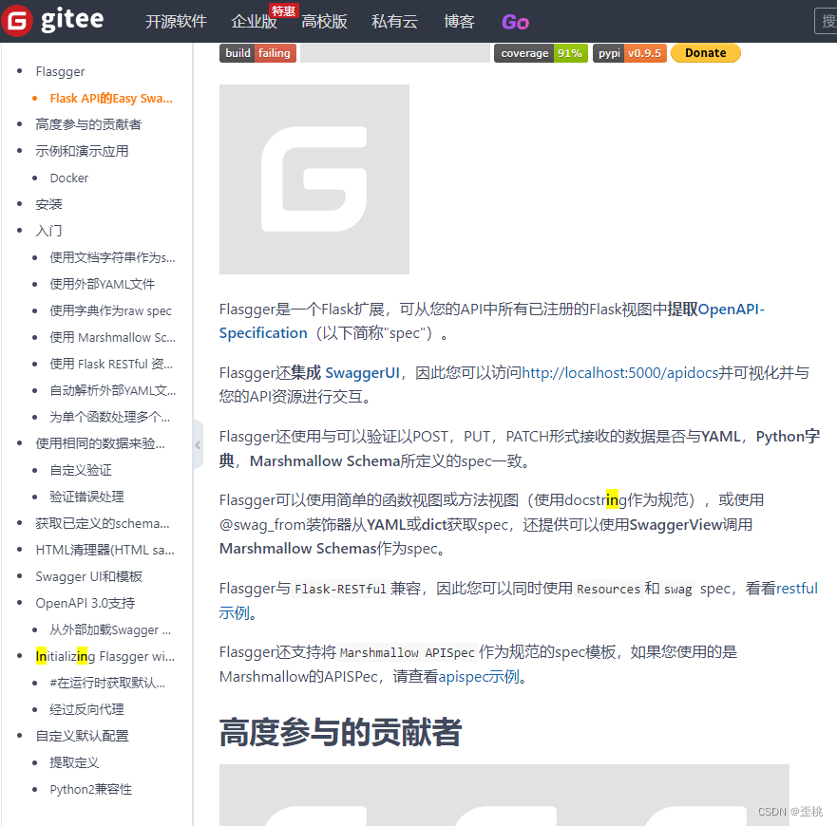Select 验证错误处理 outline entry
This screenshot has width=837, height=826.
click(87, 497)
